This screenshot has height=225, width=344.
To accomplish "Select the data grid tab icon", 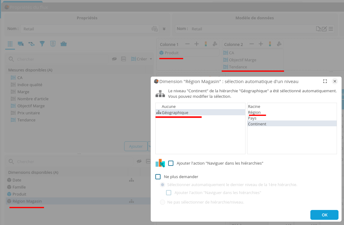I will [10, 44].
